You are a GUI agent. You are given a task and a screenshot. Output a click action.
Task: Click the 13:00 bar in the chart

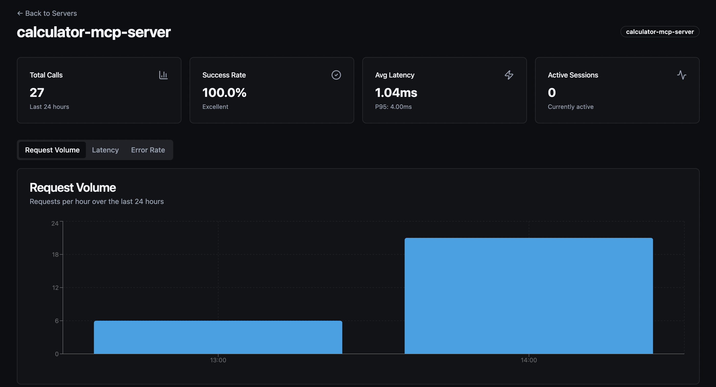coord(218,337)
